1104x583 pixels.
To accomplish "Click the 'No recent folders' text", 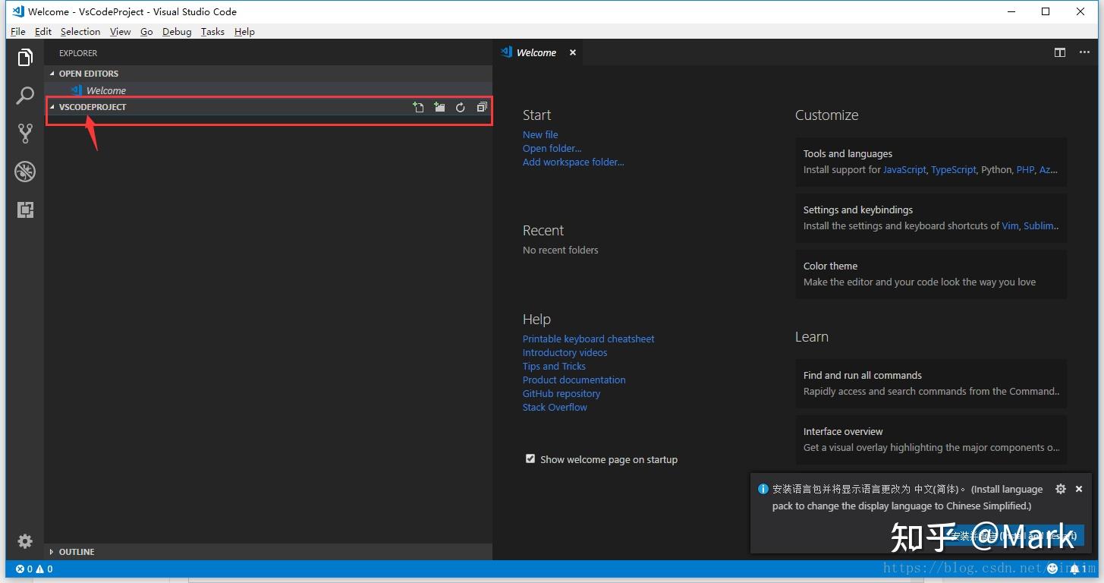I will click(x=561, y=250).
